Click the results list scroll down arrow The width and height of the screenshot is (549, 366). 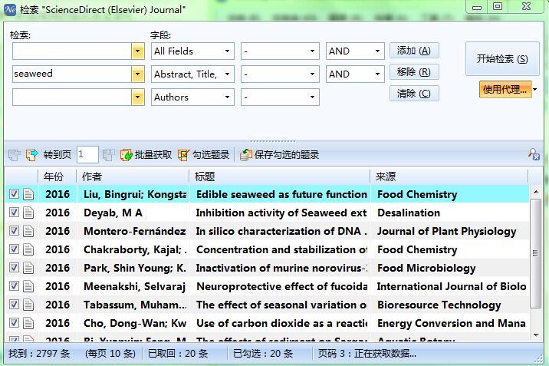point(536,335)
